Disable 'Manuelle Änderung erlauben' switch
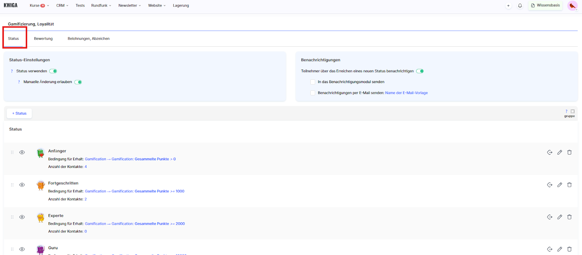This screenshot has height=255, width=582. click(78, 82)
